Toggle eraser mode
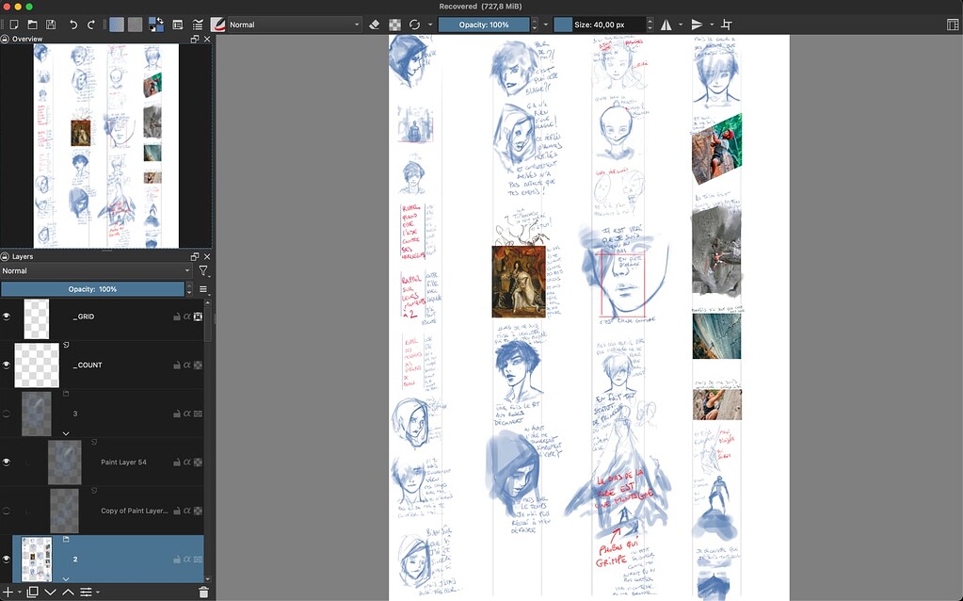 [x=374, y=24]
